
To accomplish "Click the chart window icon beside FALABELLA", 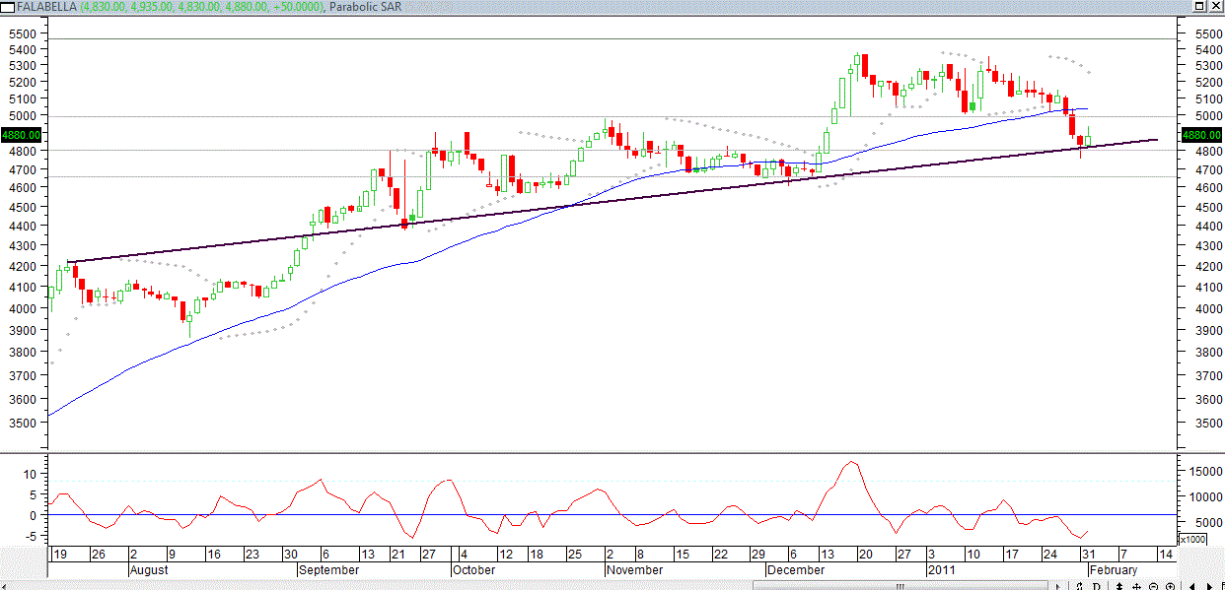I will point(8,6).
